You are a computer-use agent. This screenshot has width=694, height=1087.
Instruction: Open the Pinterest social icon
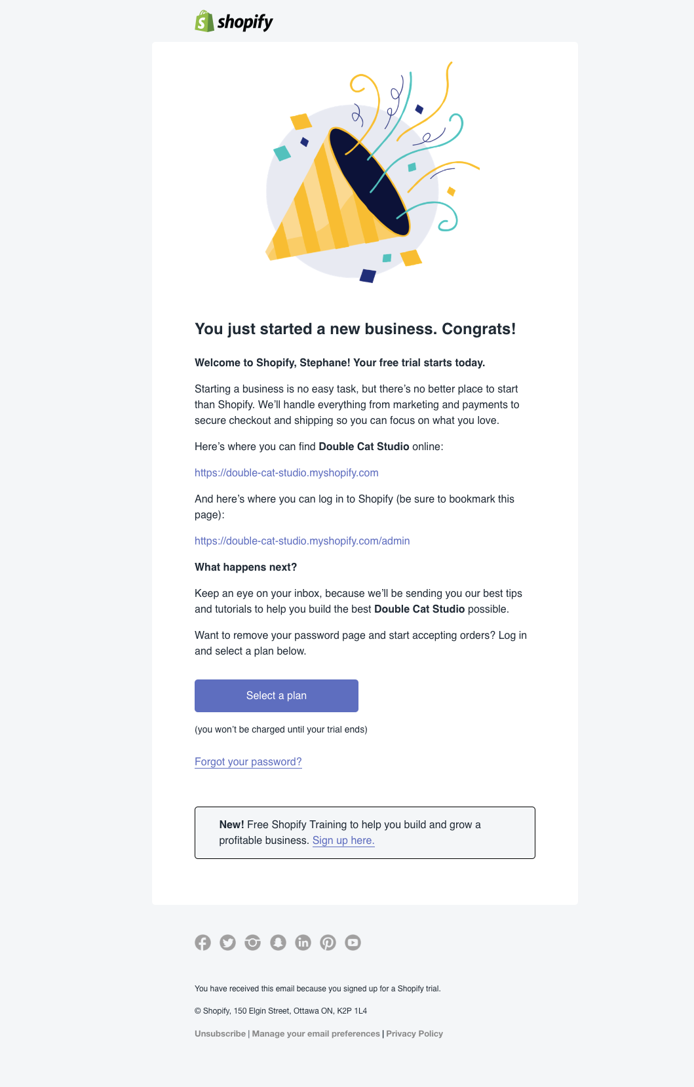[328, 942]
